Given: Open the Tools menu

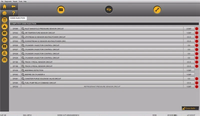Looking at the screenshot, I should (x=20, y=1).
